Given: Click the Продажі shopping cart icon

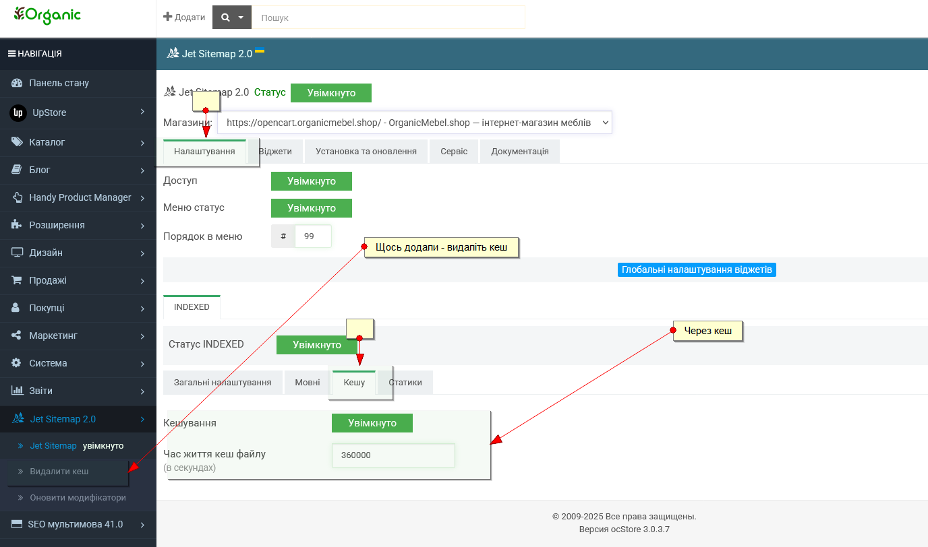Looking at the screenshot, I should [x=18, y=280].
